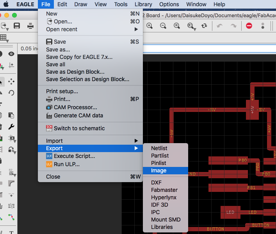Select the Meander align lines tool

[11, 206]
